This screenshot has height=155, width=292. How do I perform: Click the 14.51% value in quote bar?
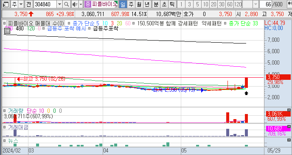(139, 14)
